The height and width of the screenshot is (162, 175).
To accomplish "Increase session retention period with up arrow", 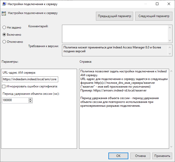I will click(x=30, y=99).
